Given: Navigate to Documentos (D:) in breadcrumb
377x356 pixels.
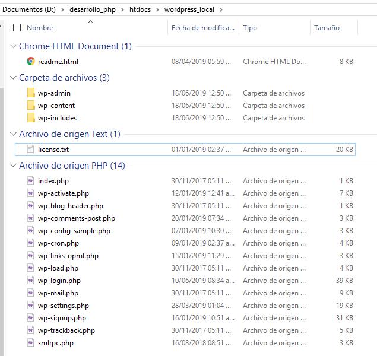Looking at the screenshot, I should coord(29,9).
